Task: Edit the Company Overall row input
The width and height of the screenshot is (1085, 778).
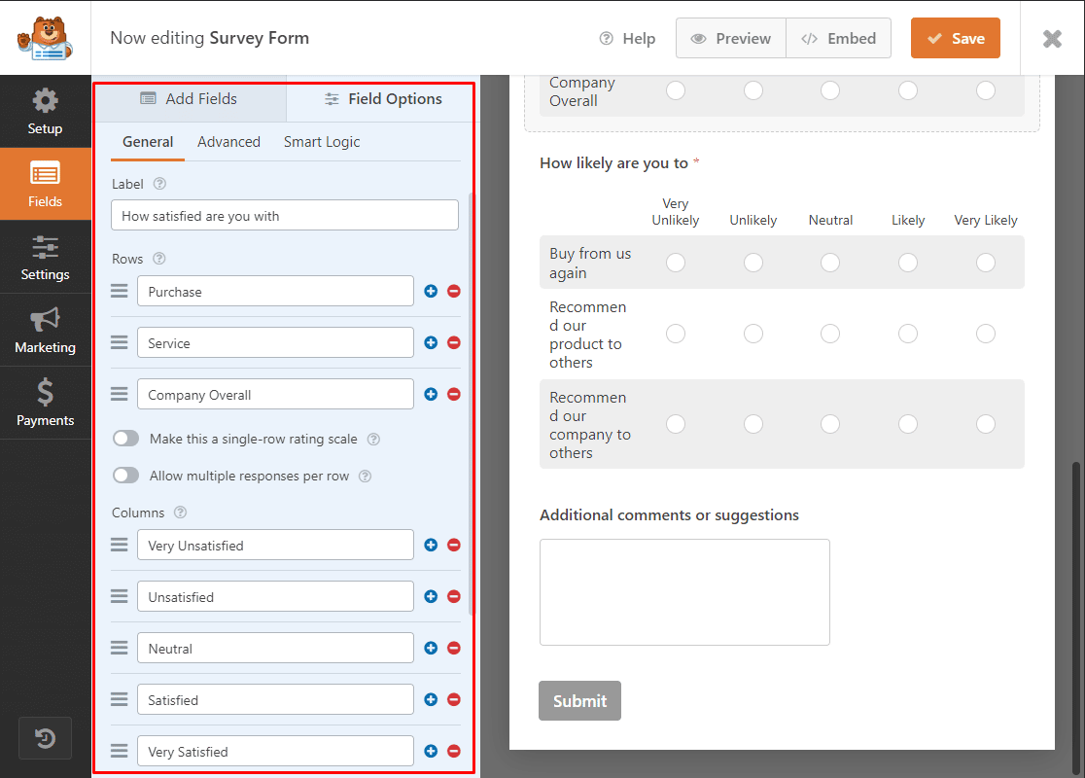Action: click(275, 394)
